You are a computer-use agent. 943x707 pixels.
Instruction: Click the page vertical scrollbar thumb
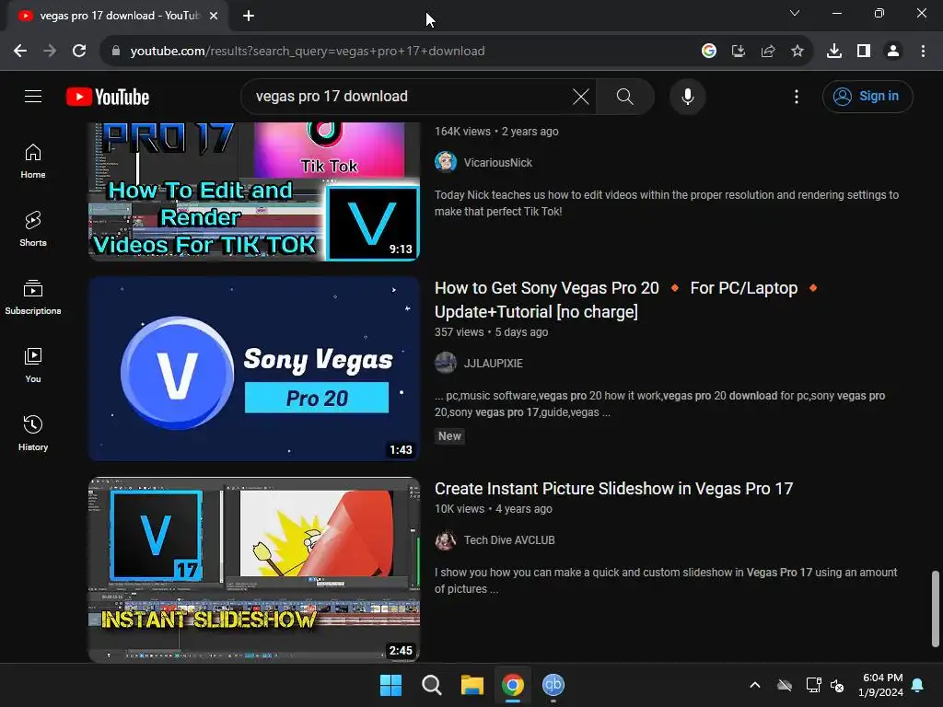click(936, 608)
